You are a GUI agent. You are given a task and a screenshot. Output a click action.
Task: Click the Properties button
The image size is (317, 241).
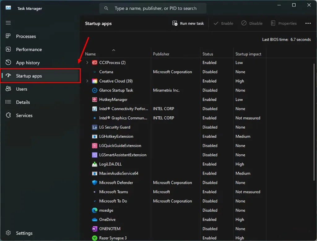tap(284, 24)
